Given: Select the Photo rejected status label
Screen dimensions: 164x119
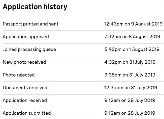Looking at the screenshot, I should (19, 75).
